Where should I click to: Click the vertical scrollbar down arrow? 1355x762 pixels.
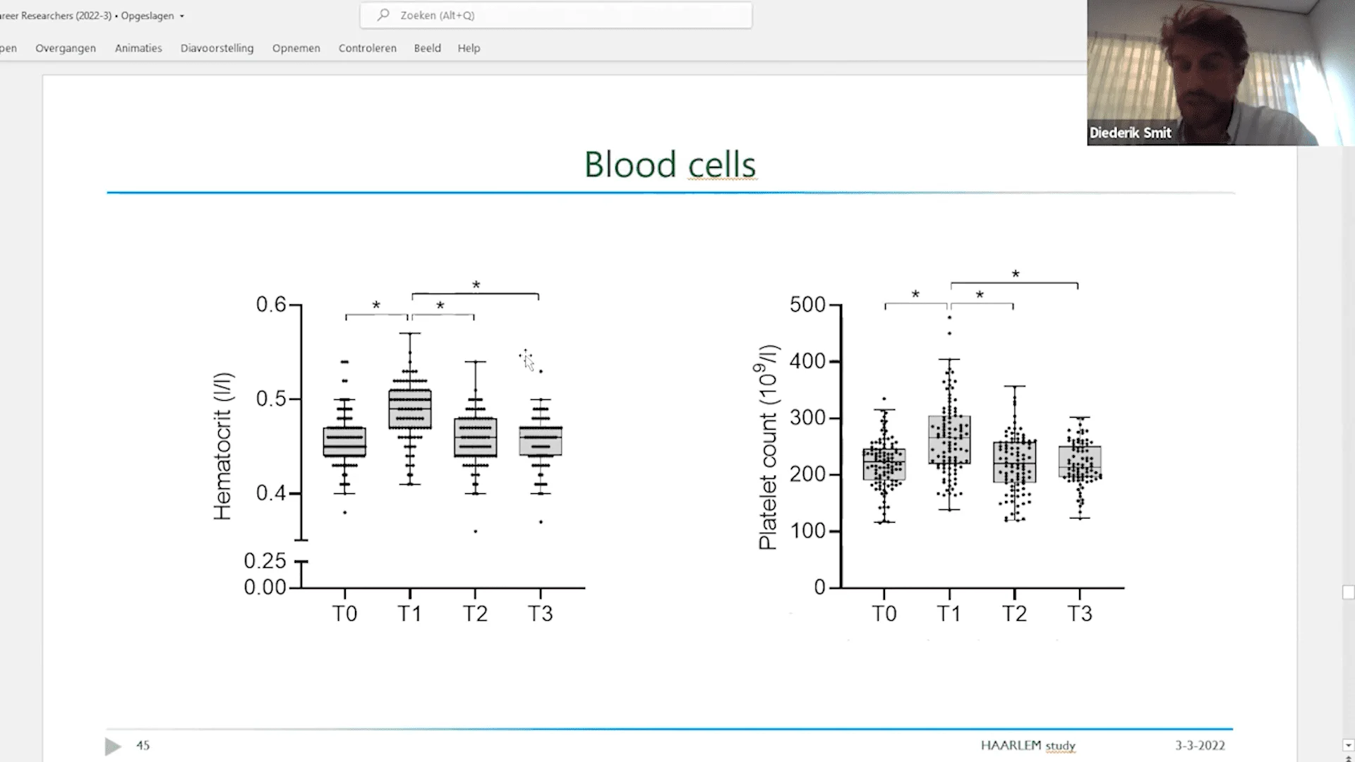pyautogui.click(x=1348, y=745)
